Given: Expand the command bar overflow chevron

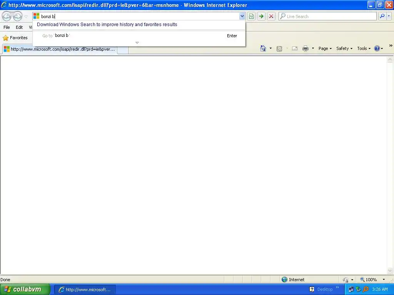Looking at the screenshot, I should click(391, 46).
